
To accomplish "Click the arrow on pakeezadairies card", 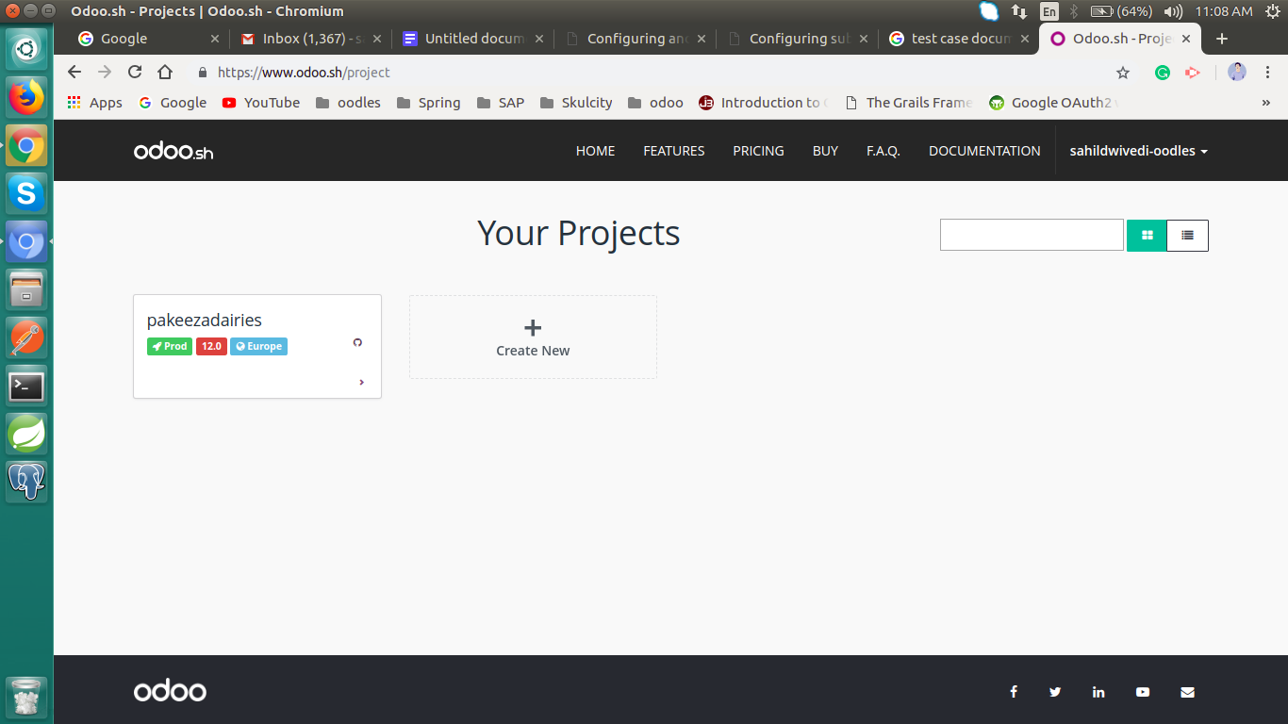I will (x=361, y=382).
